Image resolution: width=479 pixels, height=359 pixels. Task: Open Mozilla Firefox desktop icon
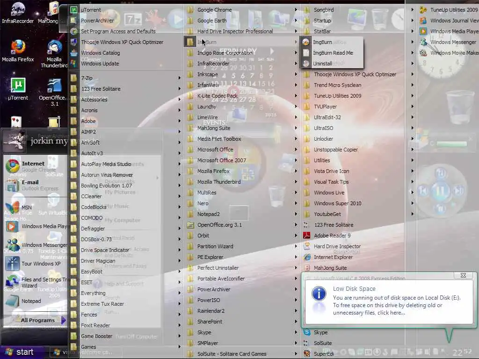pos(18,50)
